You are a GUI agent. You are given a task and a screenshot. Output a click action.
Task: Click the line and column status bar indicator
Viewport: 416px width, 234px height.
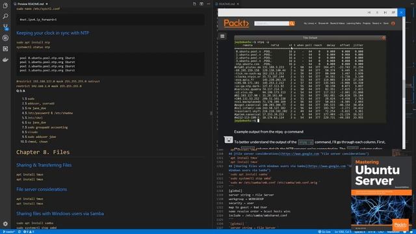(343, 232)
